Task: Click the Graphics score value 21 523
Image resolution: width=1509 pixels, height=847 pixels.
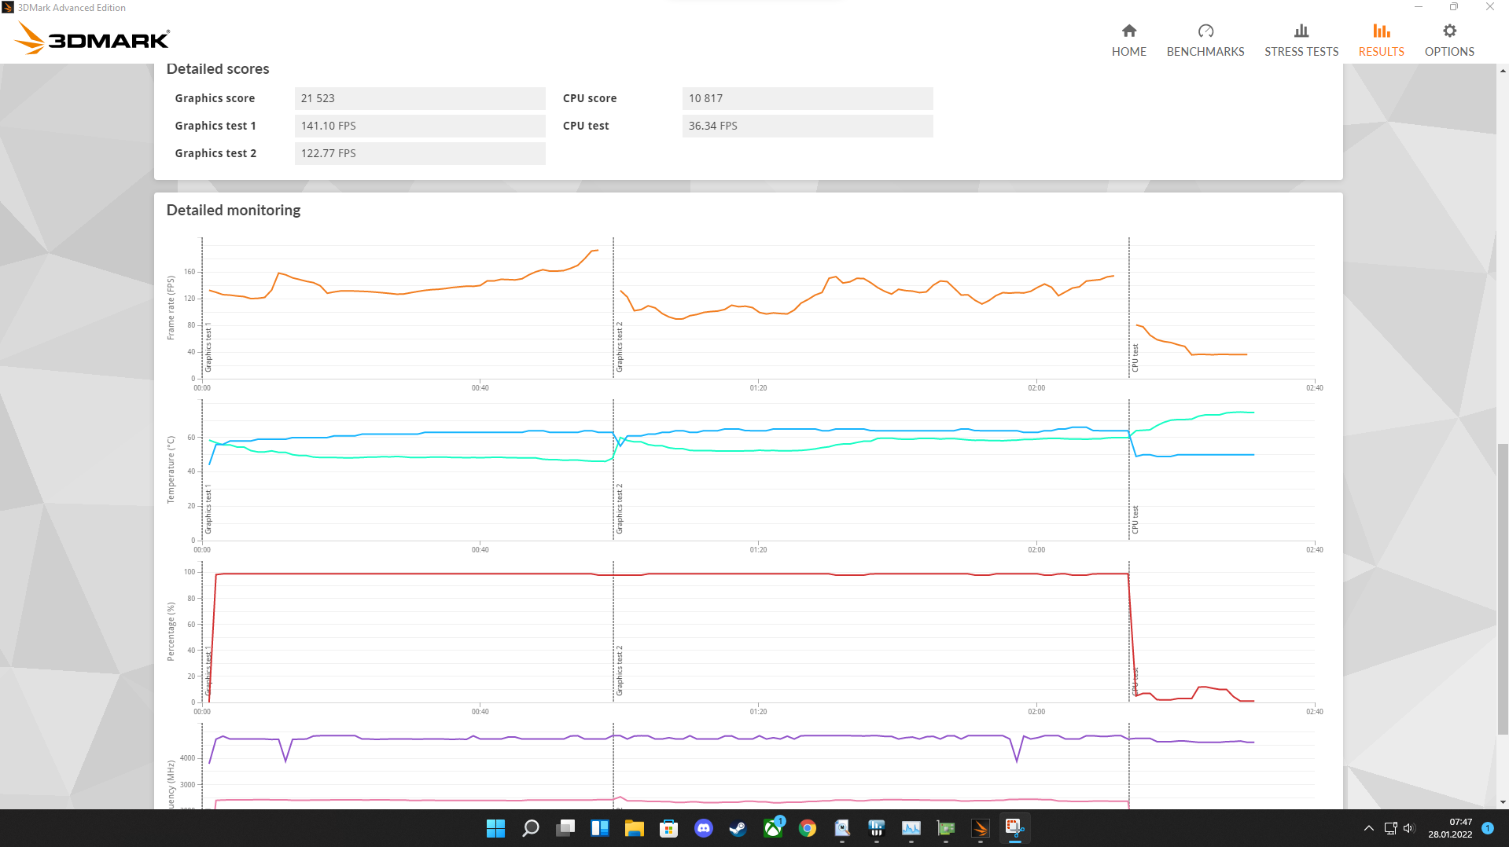Action: (420, 98)
